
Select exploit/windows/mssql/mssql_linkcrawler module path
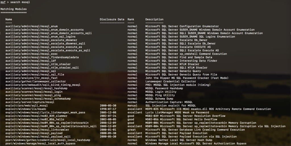click(x=37, y=130)
